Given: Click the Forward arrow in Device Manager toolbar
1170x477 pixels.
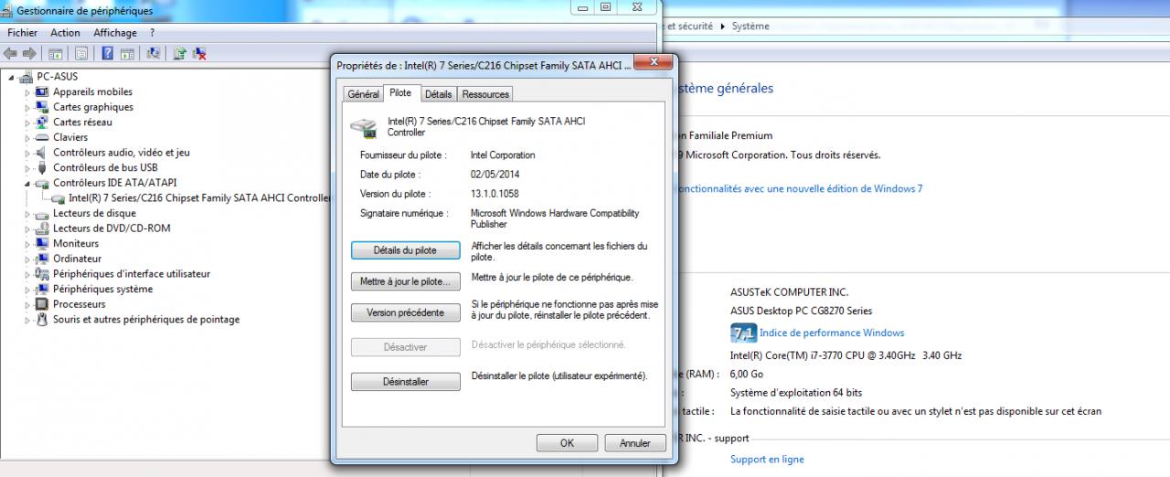Looking at the screenshot, I should pos(29,53).
